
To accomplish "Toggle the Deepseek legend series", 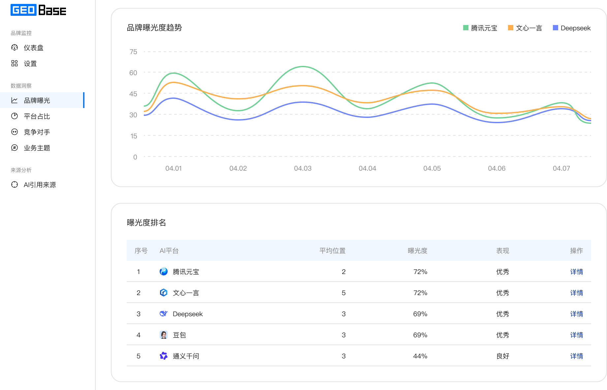I will (572, 28).
